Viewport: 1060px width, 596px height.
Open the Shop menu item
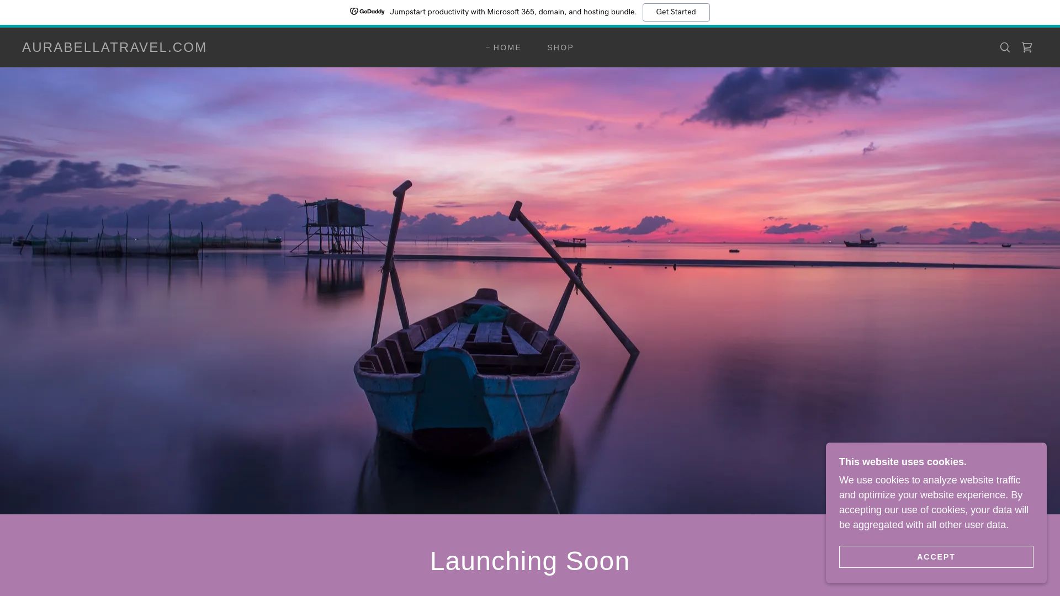pyautogui.click(x=560, y=47)
